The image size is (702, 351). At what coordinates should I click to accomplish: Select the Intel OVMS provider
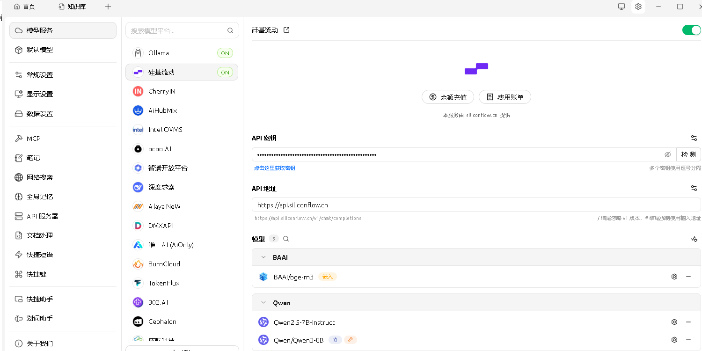click(182, 130)
